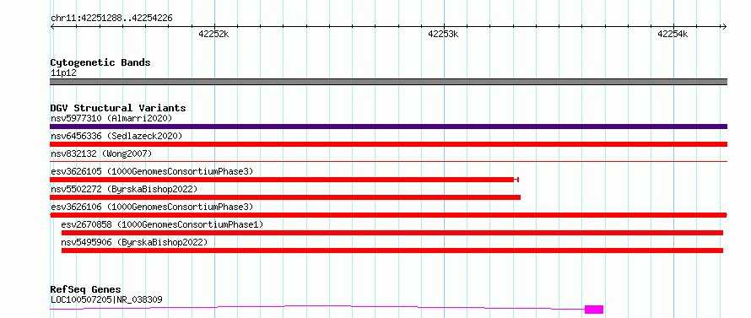The image size is (751, 318).
Task: Click the magenta intron line of LOC100507205
Action: [317, 305]
